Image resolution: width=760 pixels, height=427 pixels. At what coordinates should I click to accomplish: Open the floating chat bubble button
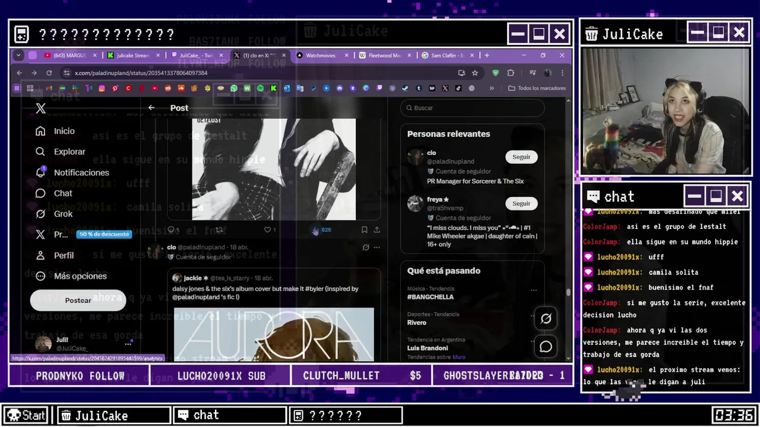coord(546,346)
